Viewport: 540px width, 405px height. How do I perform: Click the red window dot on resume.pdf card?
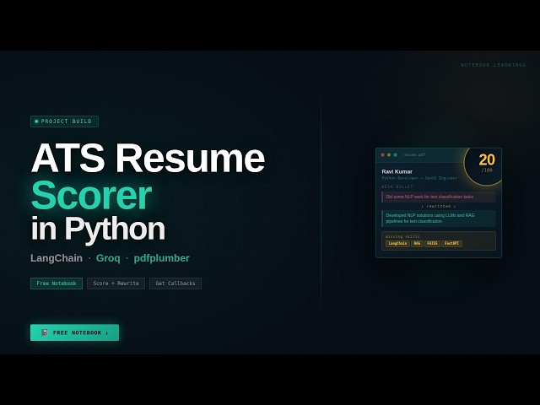coord(382,155)
